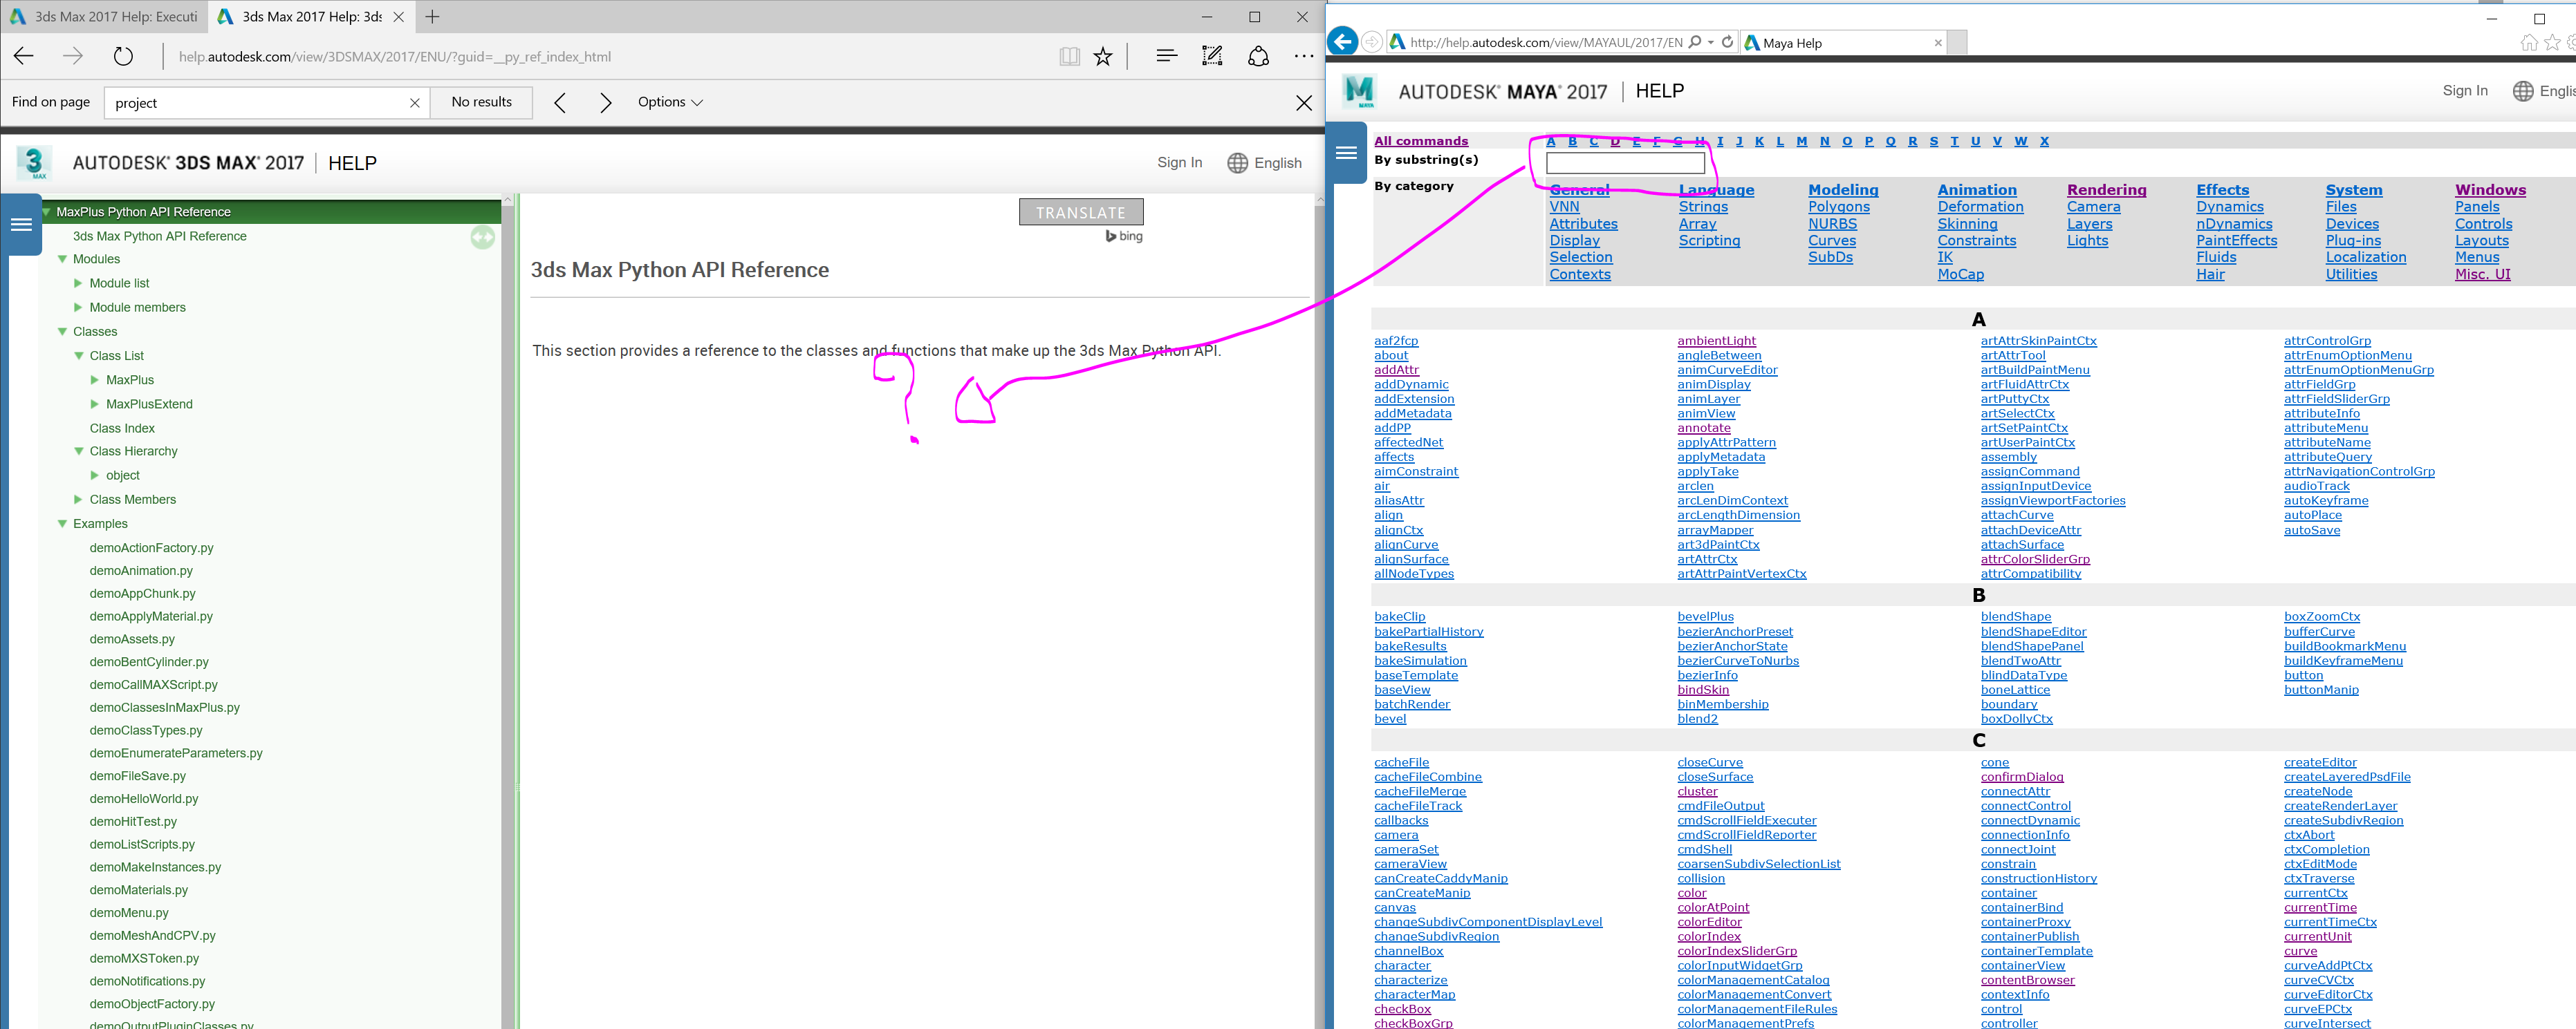This screenshot has height=1029, width=2576.
Task: Click the English globe language icon
Action: pos(1237,163)
